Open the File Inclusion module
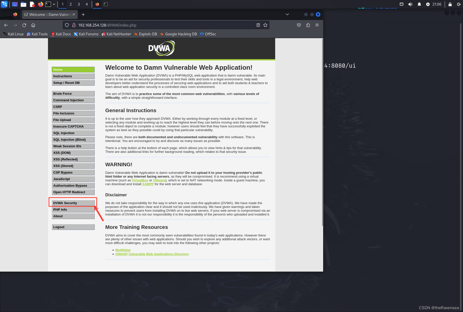The height and width of the screenshot is (312, 463). 73,113
